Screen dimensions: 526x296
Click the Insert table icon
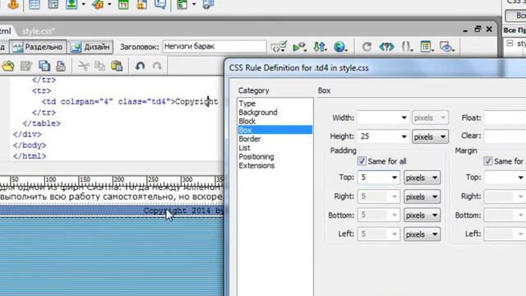tap(35, 4)
